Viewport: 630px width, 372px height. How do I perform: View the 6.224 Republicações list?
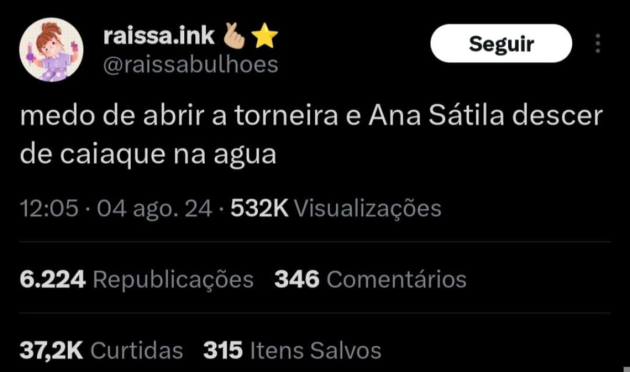pos(136,279)
